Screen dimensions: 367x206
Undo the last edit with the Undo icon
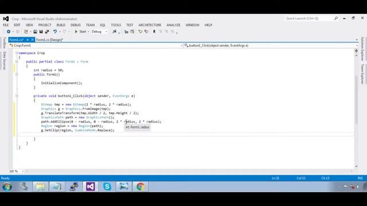point(55,31)
